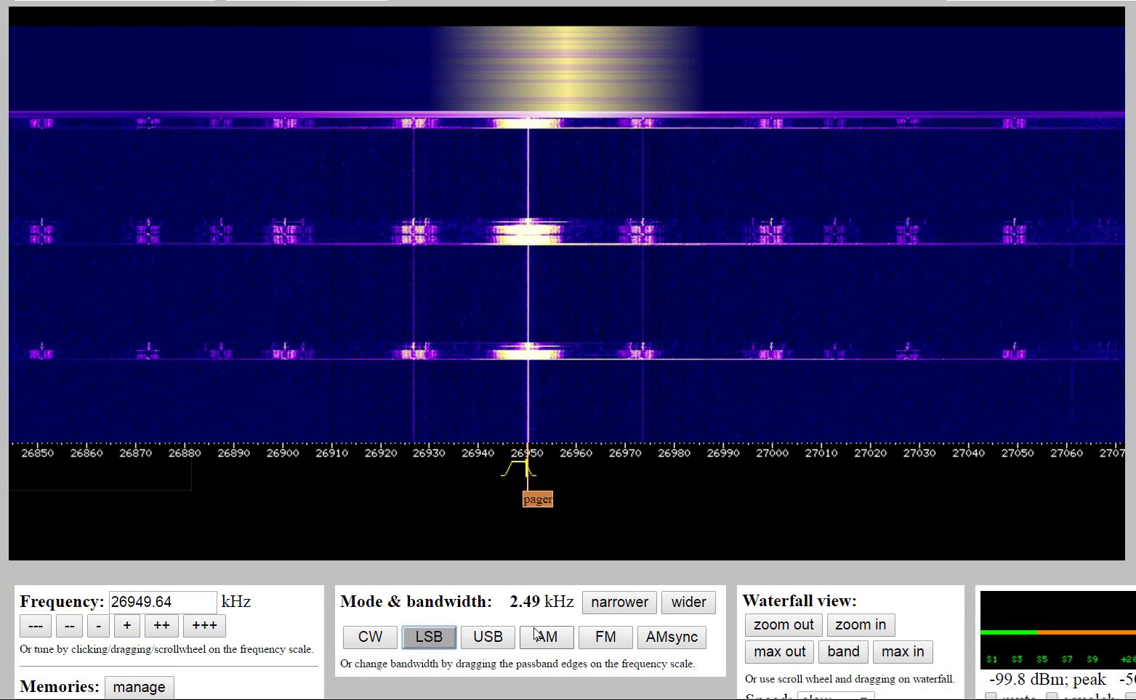Click the waterfall spectrum display

pyautogui.click(x=567, y=234)
